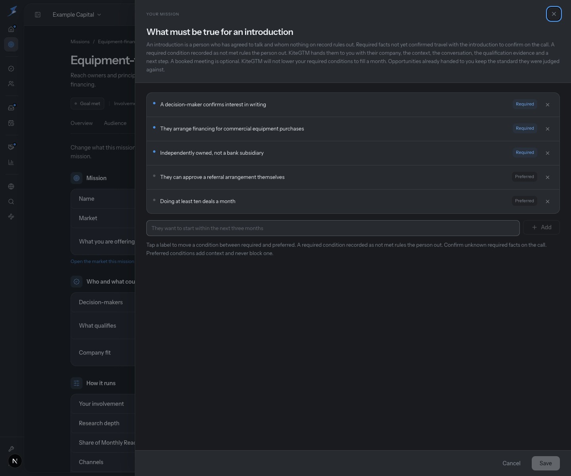The image size is (571, 476).
Task: Select the missions target icon in sidebar
Action: click(x=11, y=44)
